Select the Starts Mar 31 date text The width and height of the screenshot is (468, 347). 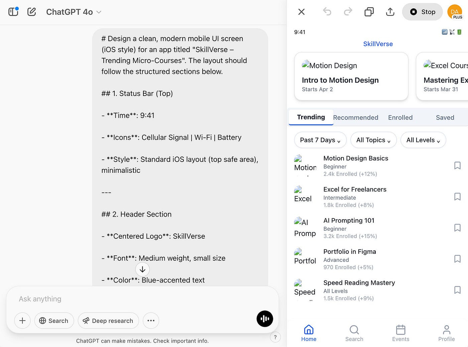tap(441, 89)
